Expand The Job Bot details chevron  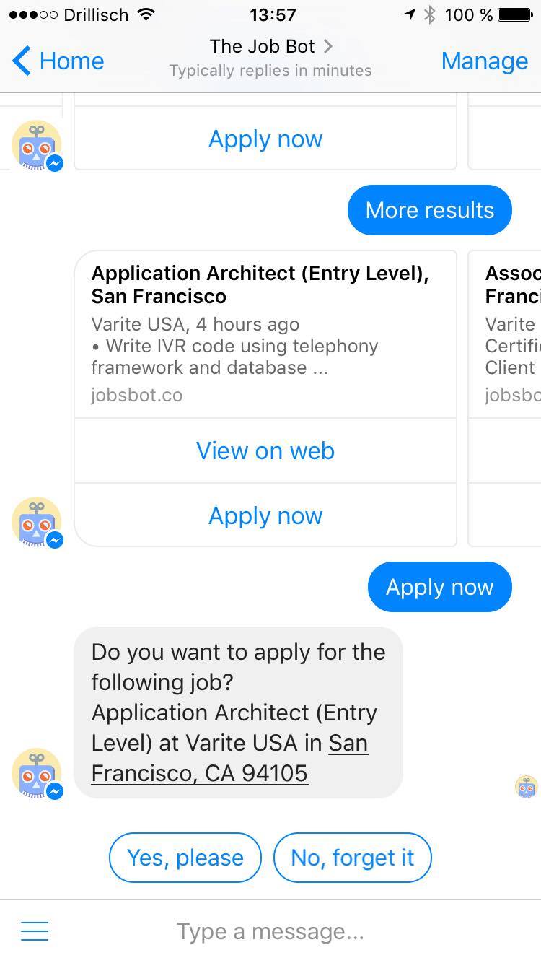click(328, 46)
